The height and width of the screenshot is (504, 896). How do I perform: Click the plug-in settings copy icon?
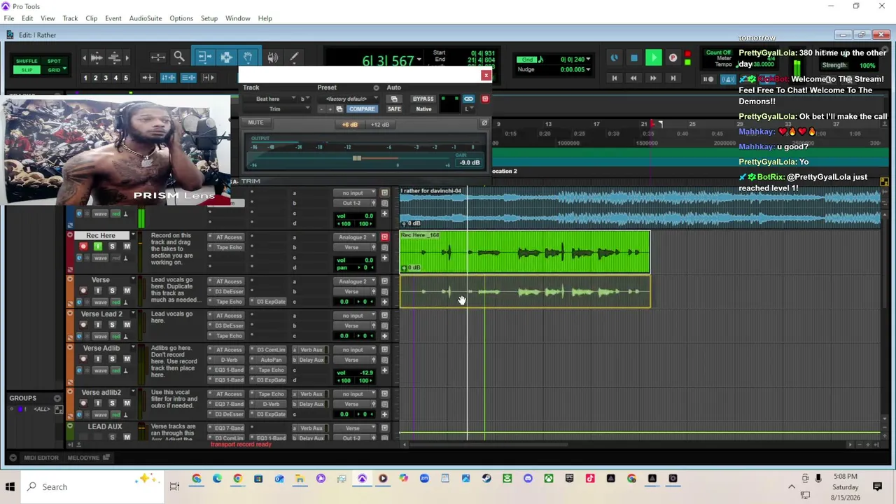tap(339, 109)
